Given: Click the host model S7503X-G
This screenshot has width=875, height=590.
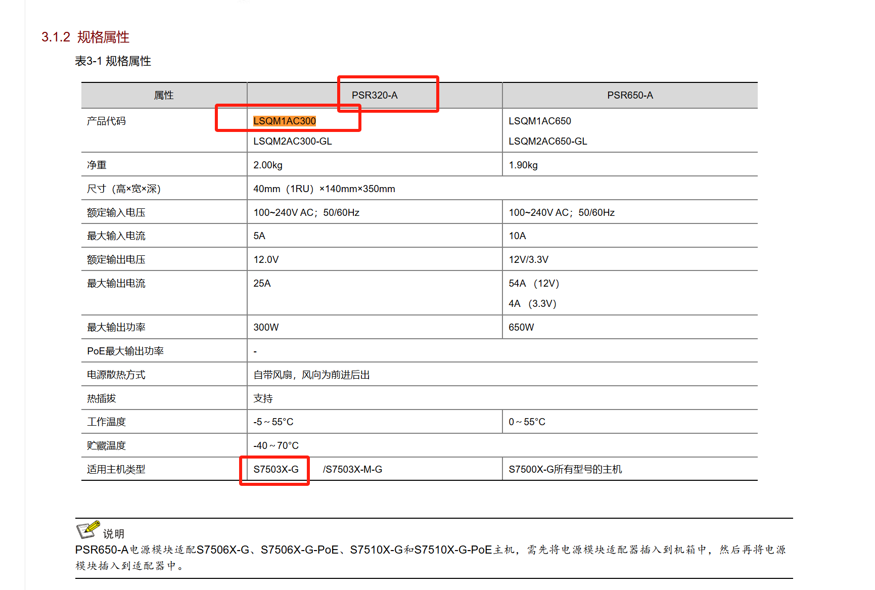Looking at the screenshot, I should (276, 469).
